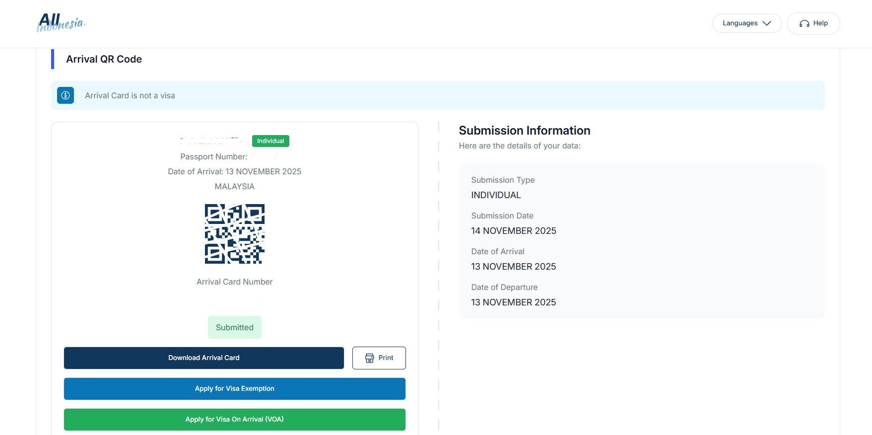Click 'Date of Arrival: 13 NOVEMBER 2025' on card
Screen dimensions: 872x435
pyautogui.click(x=235, y=171)
